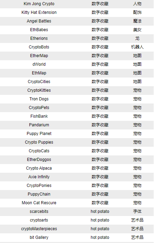
Task: Click the CryptoKitties row name
Action: [x=39, y=90]
